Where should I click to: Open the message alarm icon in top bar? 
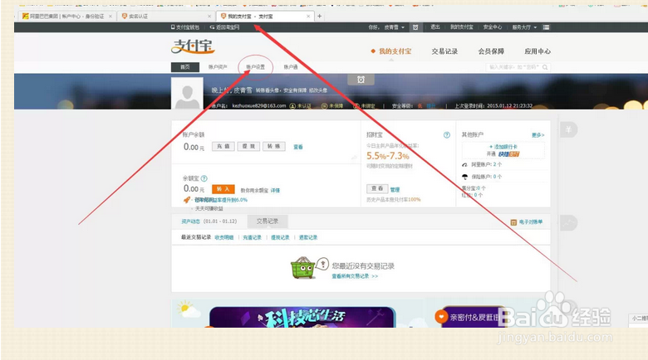(x=415, y=27)
